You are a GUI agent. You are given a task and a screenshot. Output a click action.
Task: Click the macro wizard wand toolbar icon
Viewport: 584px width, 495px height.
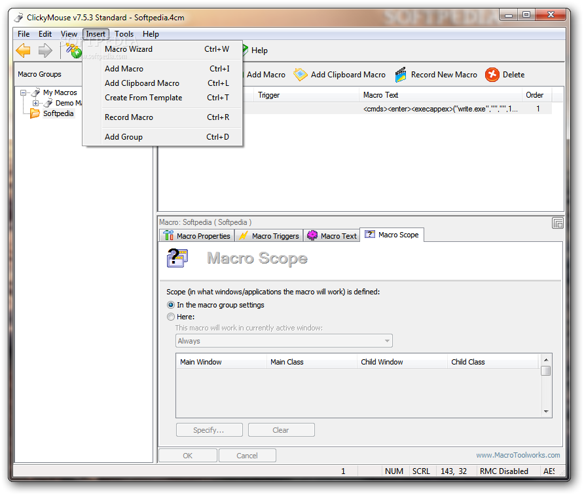click(x=74, y=50)
